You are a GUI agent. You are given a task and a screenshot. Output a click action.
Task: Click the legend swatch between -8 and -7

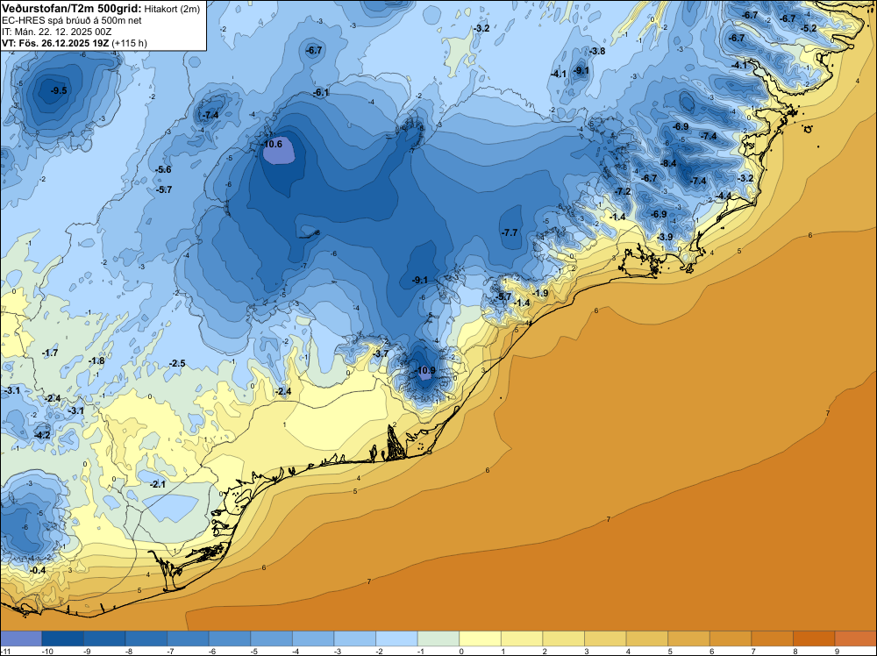[x=146, y=638]
